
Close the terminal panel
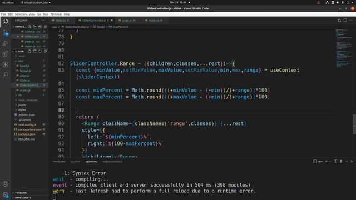pos(352,161)
